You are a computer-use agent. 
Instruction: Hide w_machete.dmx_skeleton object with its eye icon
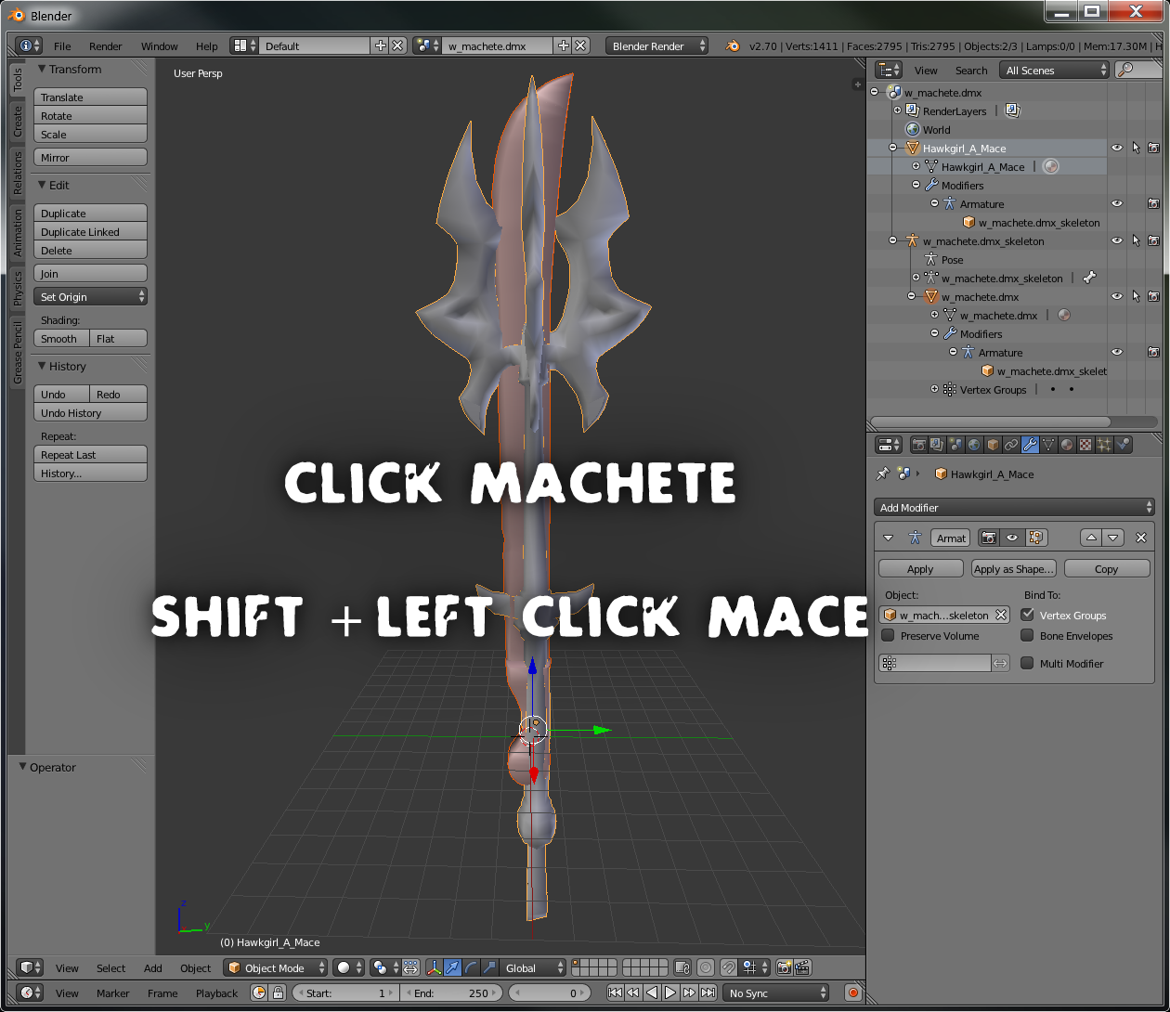tap(1117, 240)
